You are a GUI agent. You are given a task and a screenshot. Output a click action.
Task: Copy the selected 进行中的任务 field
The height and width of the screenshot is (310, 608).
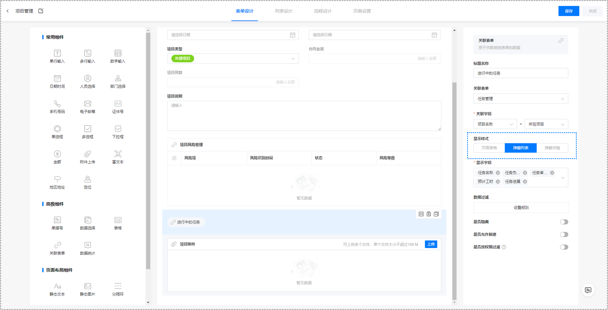pyautogui.click(x=436, y=214)
